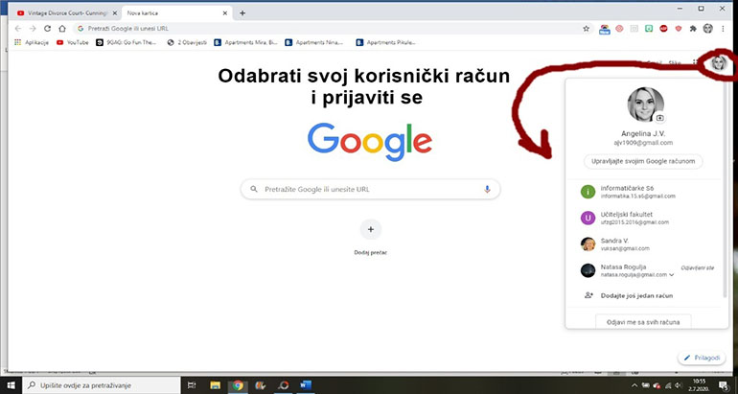Click the voice search microphone icon
738x394 pixels.
click(487, 190)
